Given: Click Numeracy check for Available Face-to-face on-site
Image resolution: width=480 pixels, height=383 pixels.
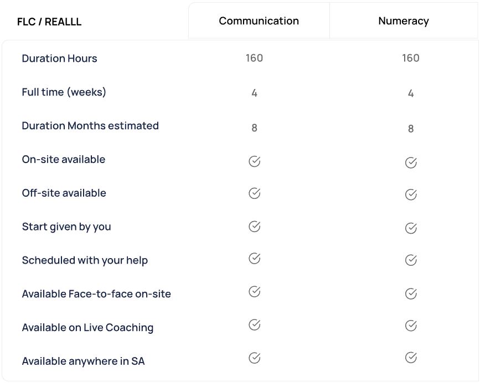Looking at the screenshot, I should (411, 293).
